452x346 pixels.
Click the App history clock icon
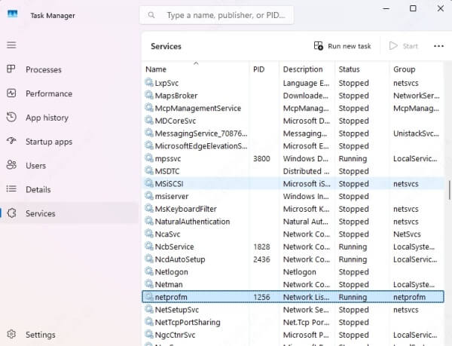click(x=11, y=118)
